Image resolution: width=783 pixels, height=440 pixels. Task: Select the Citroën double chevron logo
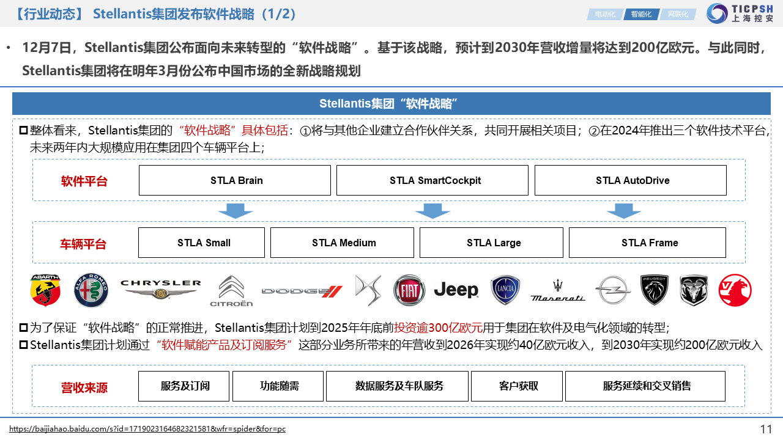[231, 291]
